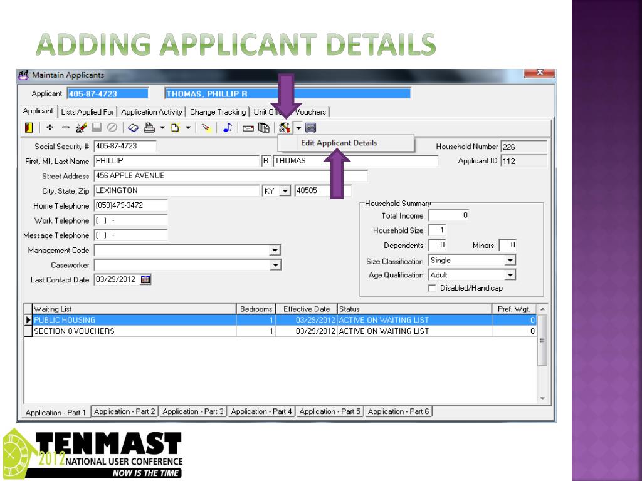Click the printer icon in toolbar
Screen dimensions: 642x481
point(149,127)
